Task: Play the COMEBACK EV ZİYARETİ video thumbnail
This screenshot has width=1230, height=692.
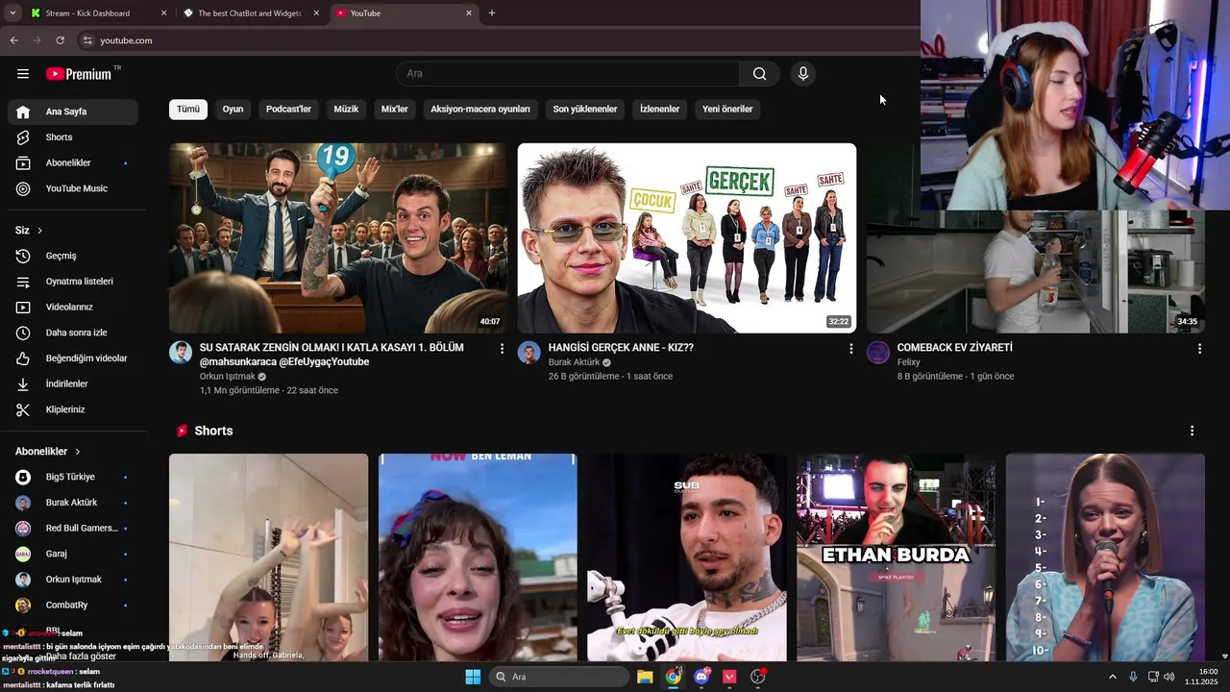Action: [1035, 271]
